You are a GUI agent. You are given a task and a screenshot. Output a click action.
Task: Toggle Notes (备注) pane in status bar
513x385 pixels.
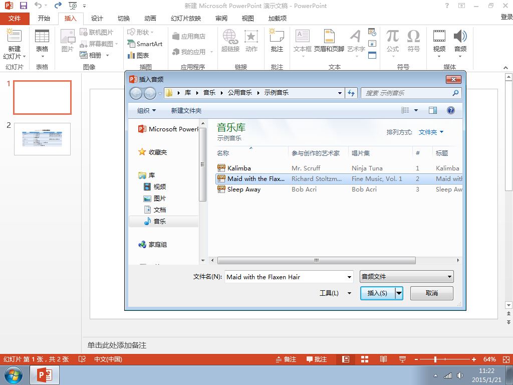tap(286, 359)
